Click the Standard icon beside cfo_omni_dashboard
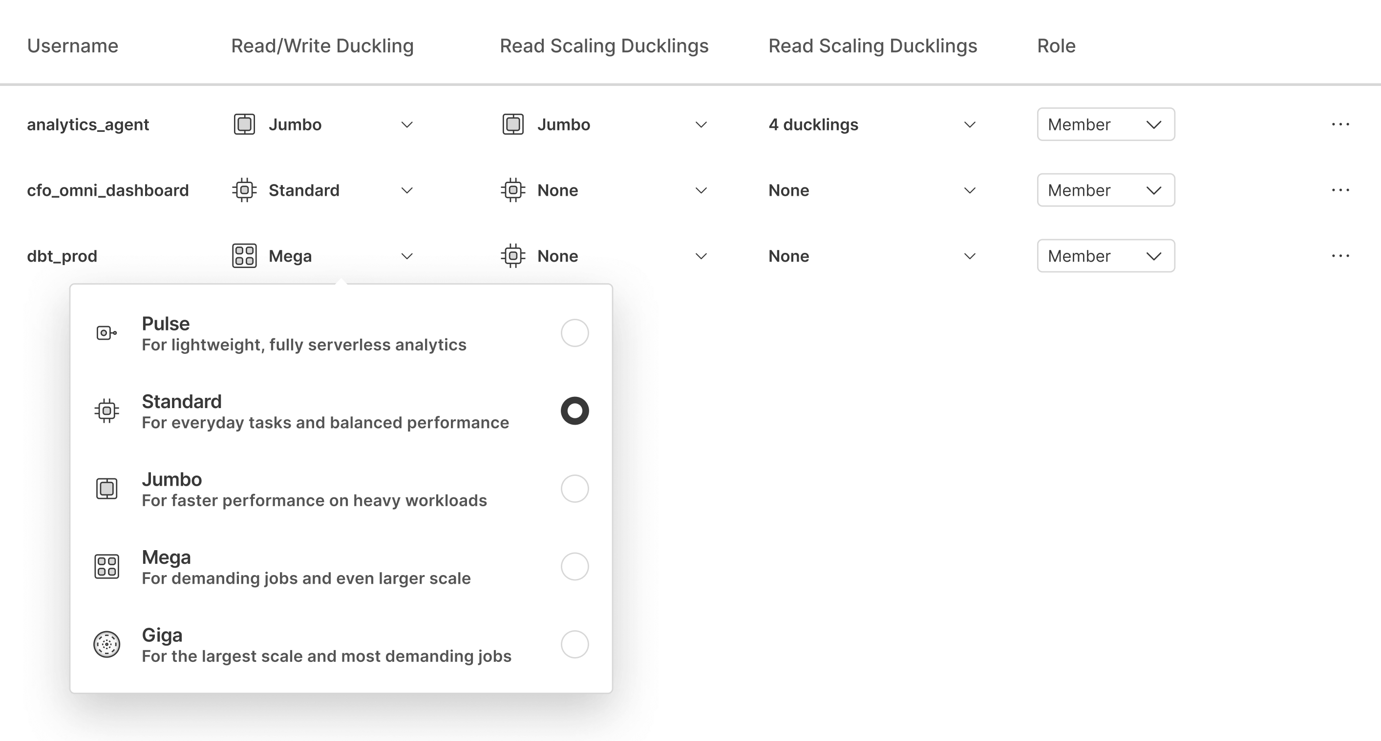Image resolution: width=1381 pixels, height=741 pixels. [244, 190]
